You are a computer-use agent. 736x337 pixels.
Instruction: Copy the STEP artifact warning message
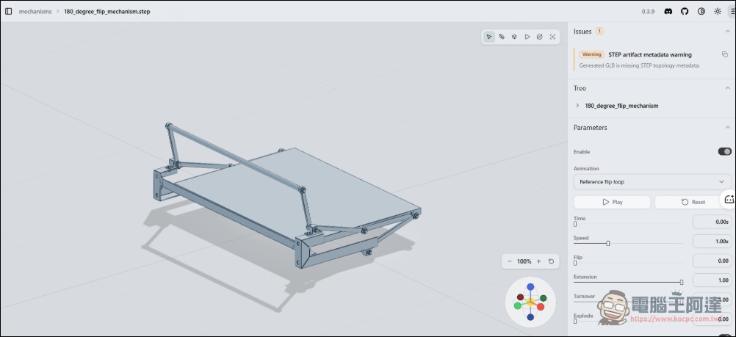tap(725, 54)
